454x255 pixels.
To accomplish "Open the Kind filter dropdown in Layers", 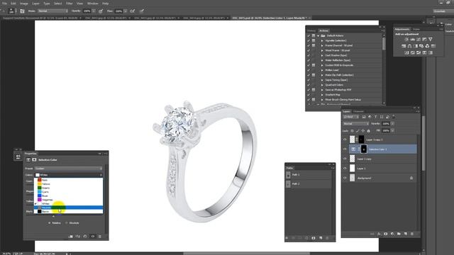I will coord(351,117).
